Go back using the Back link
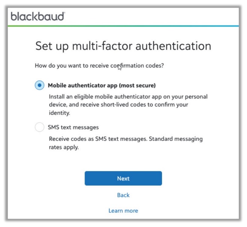The height and width of the screenshot is (227, 247). point(123,195)
